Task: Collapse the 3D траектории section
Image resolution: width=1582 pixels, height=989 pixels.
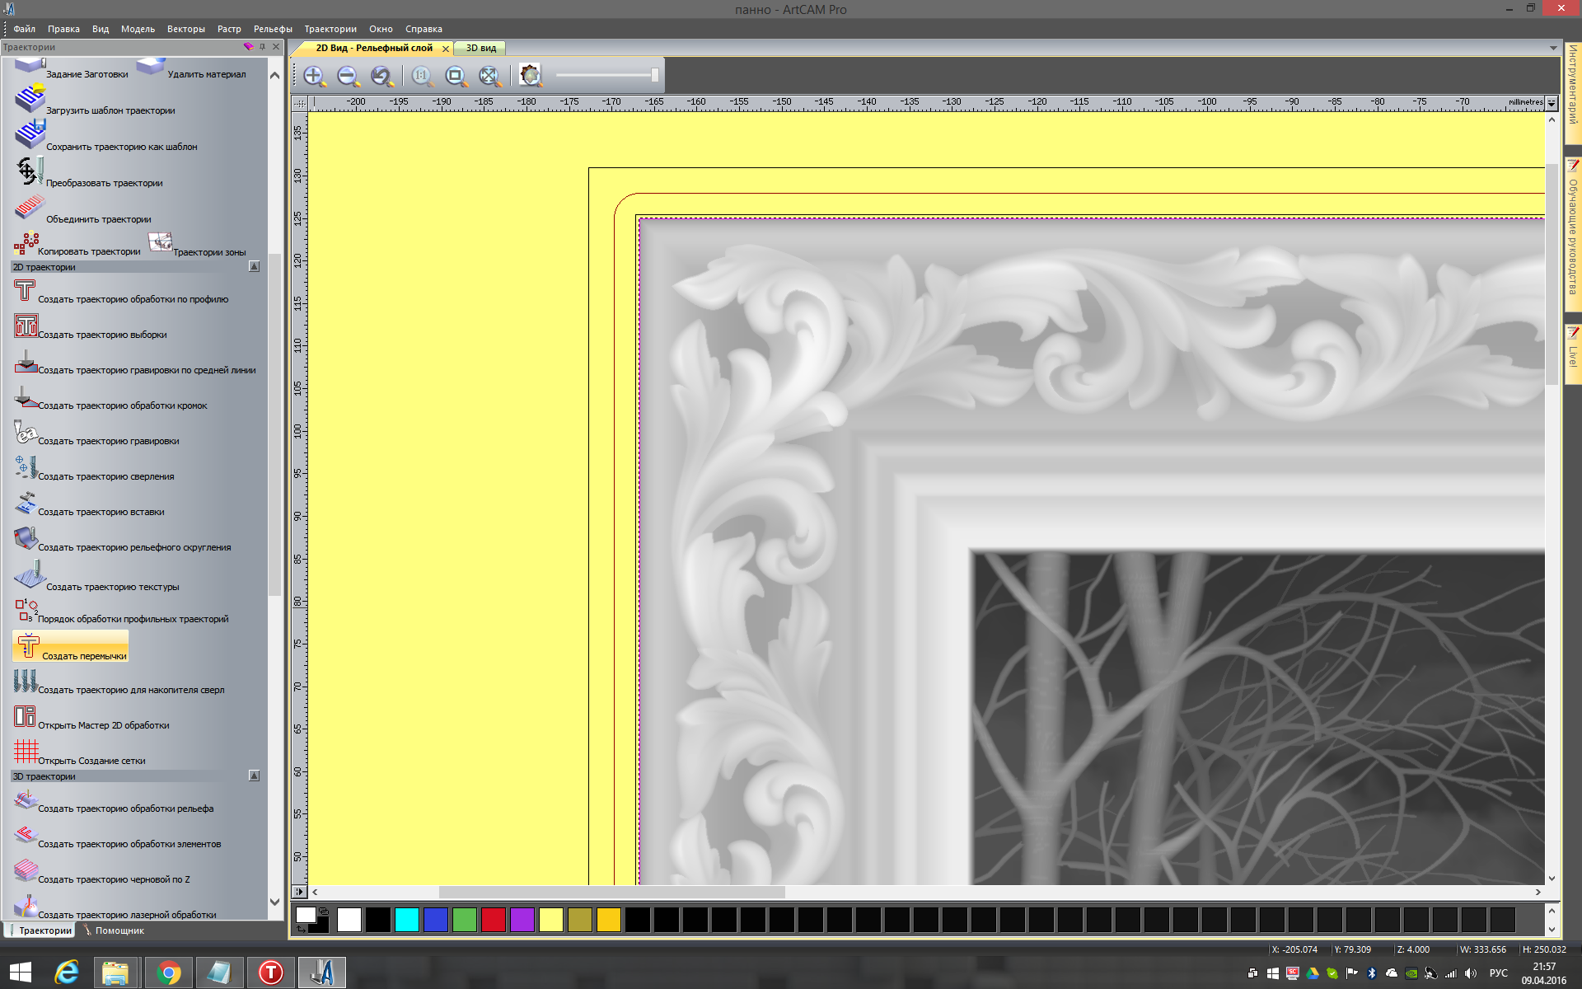Action: click(x=255, y=776)
